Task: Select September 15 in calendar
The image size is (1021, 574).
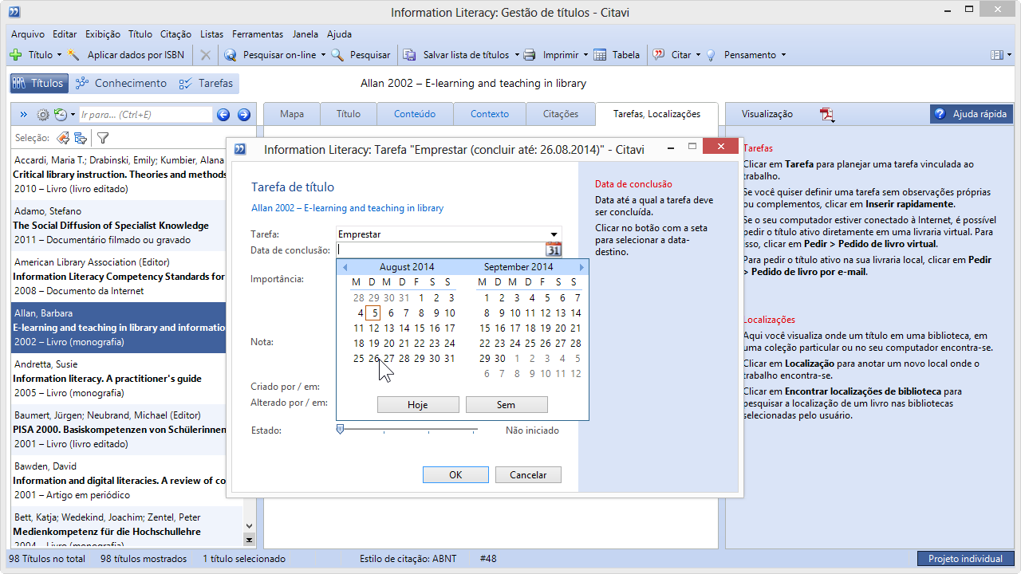Action: click(x=485, y=328)
